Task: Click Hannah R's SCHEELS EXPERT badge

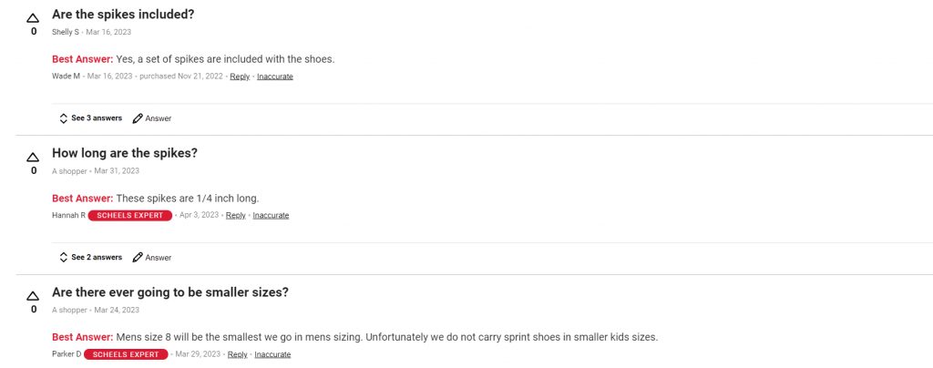Action: [x=130, y=216]
